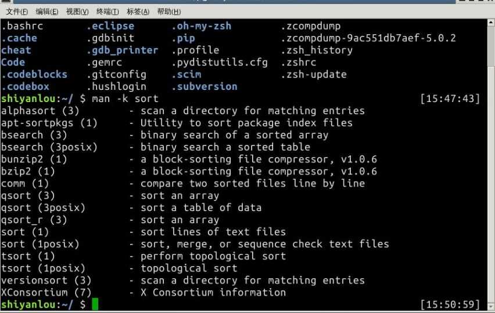This screenshot has height=313, width=495.
Task: Open the 标签(A) menu
Action: point(138,12)
